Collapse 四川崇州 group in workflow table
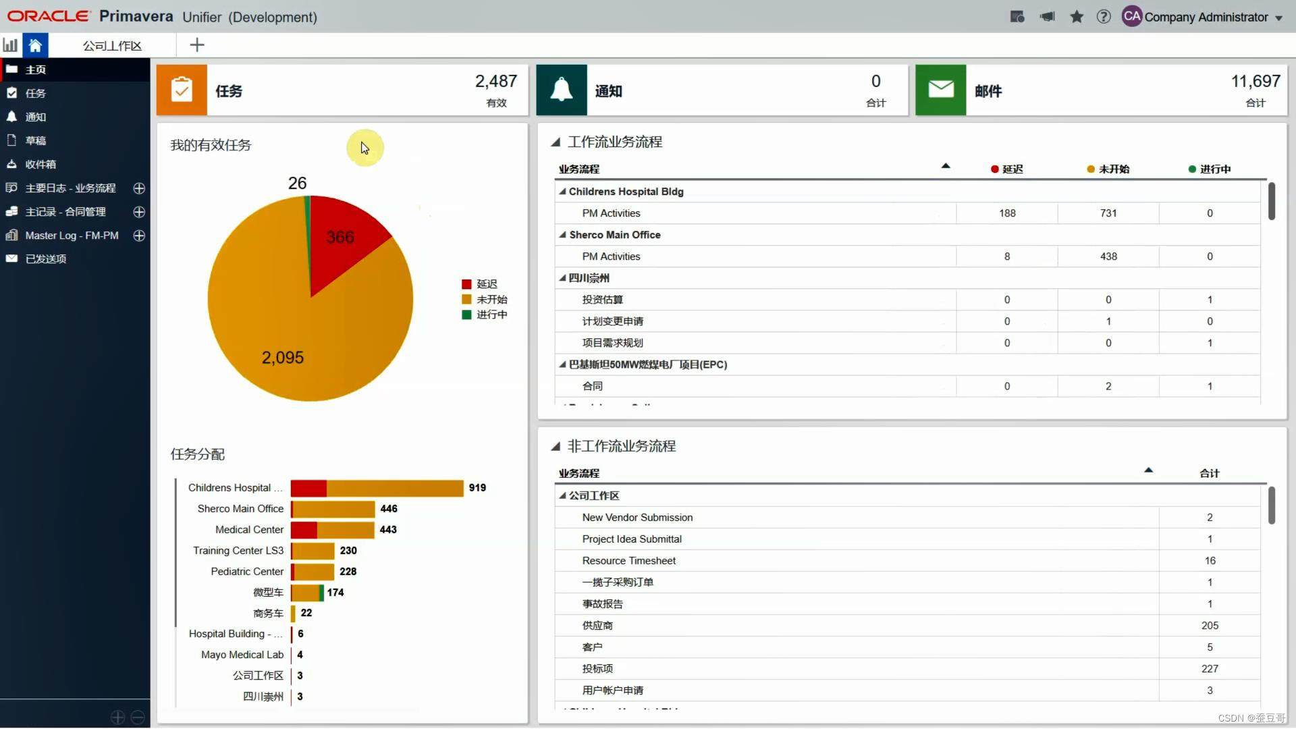This screenshot has width=1296, height=729. point(562,277)
